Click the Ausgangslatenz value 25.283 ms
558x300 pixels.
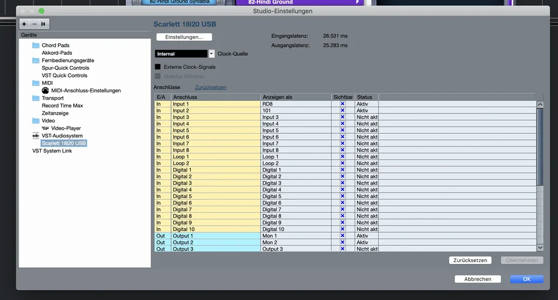point(335,45)
